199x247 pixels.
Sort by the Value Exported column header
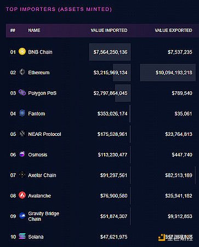[x=173, y=30]
